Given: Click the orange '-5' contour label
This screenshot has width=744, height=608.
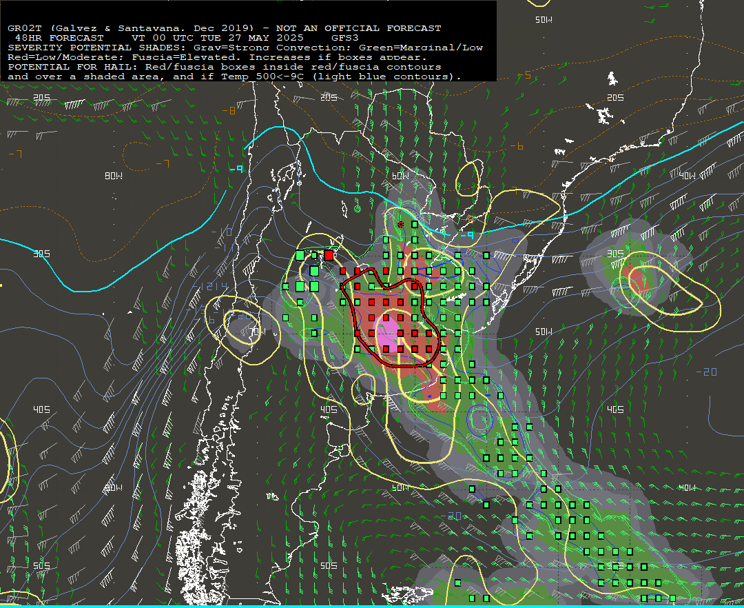Looking at the screenshot, I should 524,75.
